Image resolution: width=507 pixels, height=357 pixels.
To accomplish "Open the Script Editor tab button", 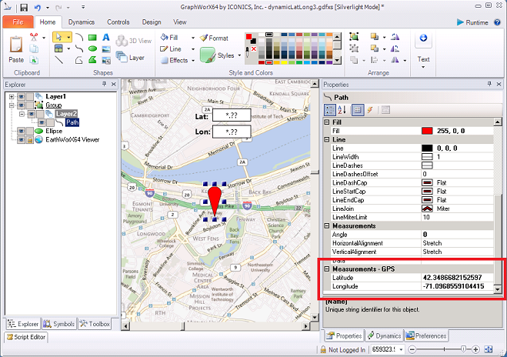I will point(26,337).
